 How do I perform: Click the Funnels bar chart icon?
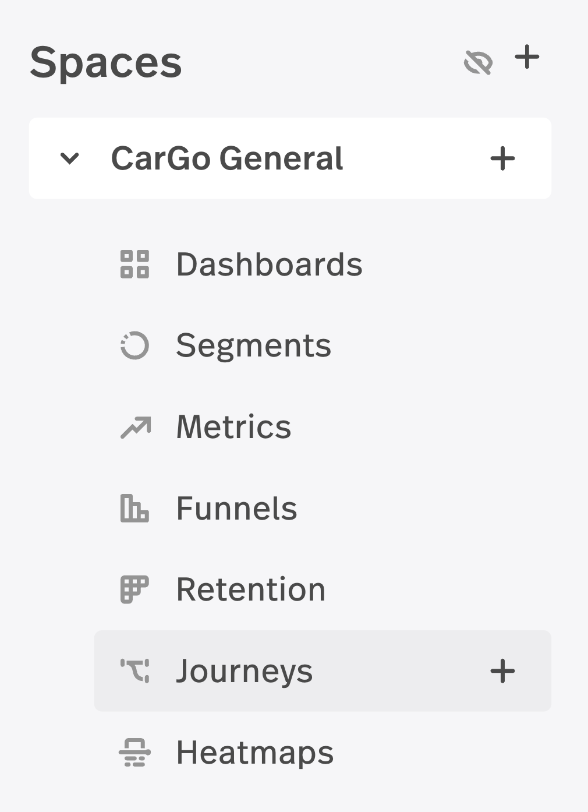point(134,508)
